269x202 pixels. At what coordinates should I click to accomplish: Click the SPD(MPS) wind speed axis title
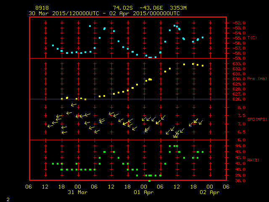point(257,119)
